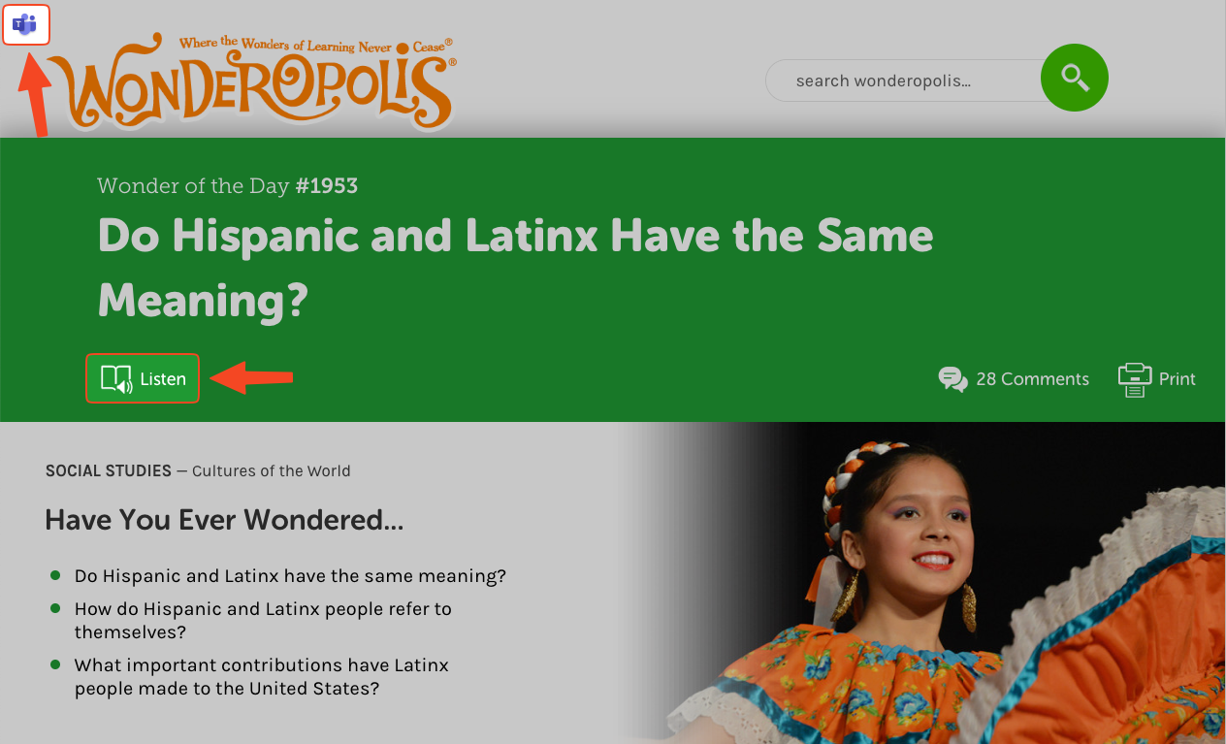The width and height of the screenshot is (1226, 744).
Task: Click the green magnifying glass search button
Action: pyautogui.click(x=1075, y=77)
